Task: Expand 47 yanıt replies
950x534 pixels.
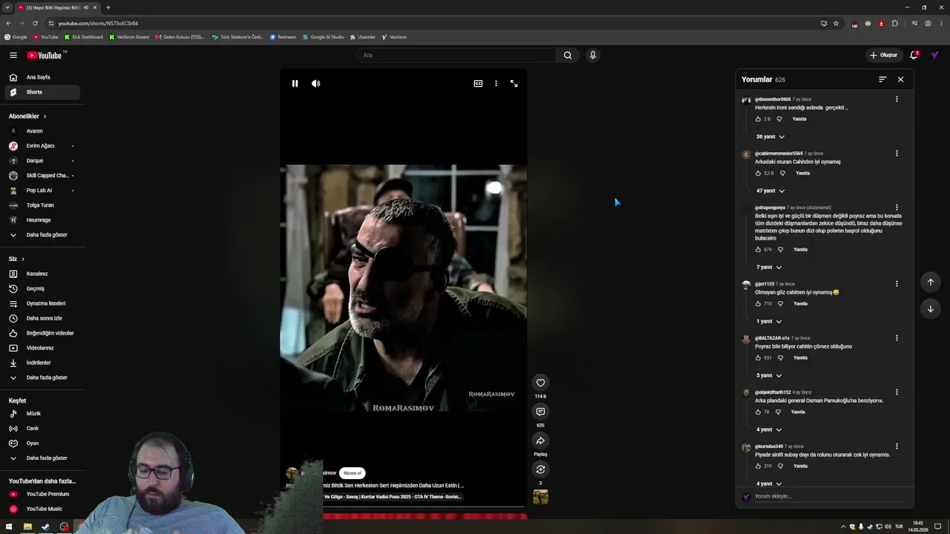Action: pyautogui.click(x=770, y=191)
